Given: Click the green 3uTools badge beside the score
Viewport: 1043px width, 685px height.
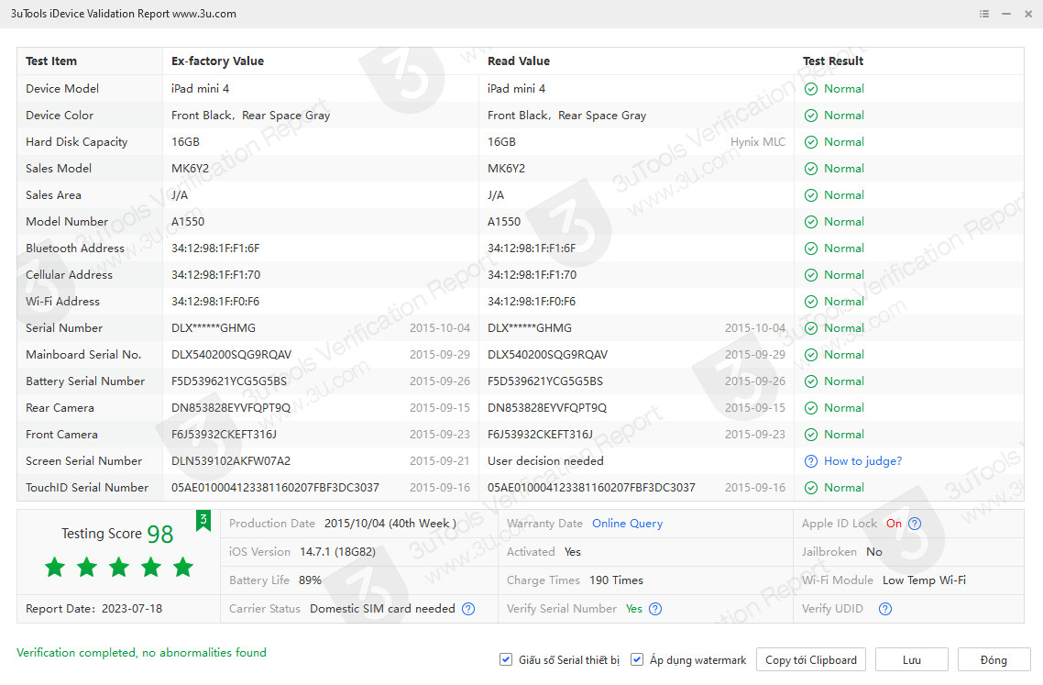Looking at the screenshot, I should [x=203, y=521].
